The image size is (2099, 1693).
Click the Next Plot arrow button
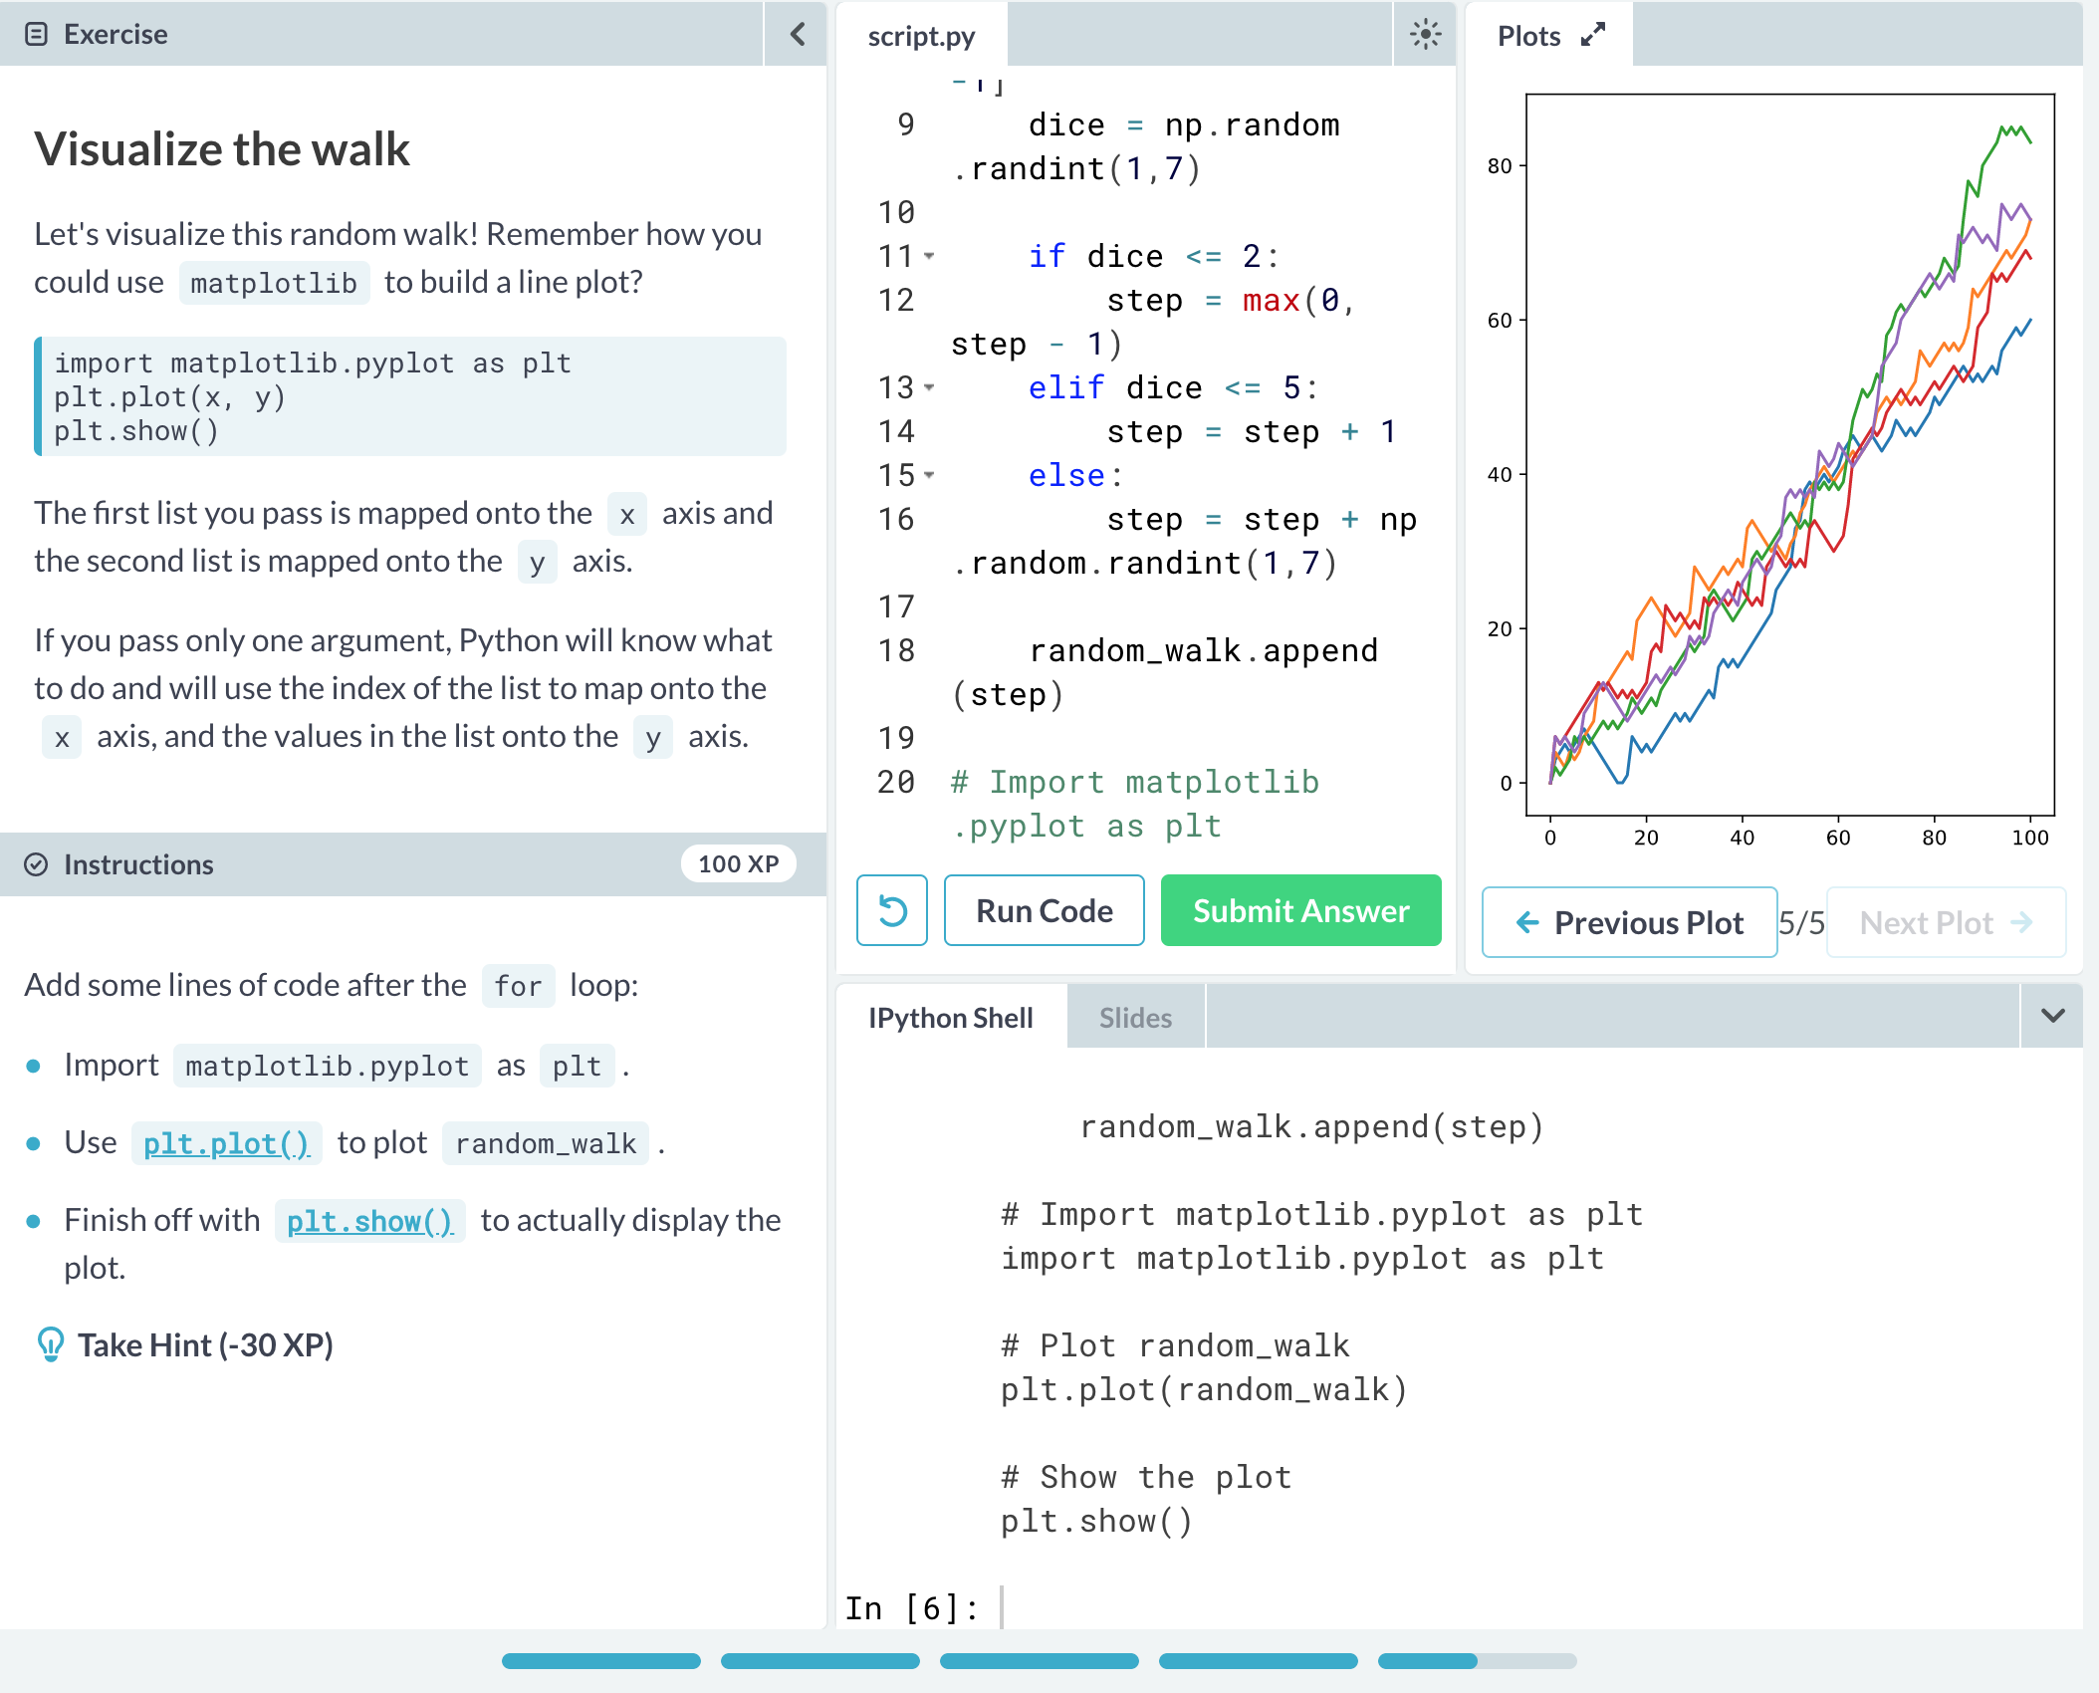click(x=1946, y=922)
